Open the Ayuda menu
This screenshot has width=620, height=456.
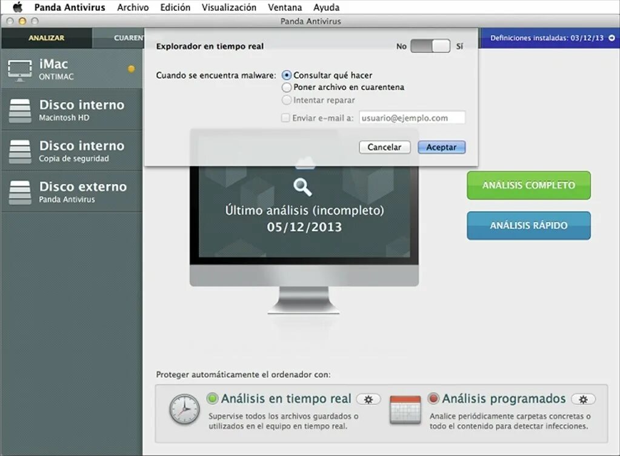(x=326, y=7)
